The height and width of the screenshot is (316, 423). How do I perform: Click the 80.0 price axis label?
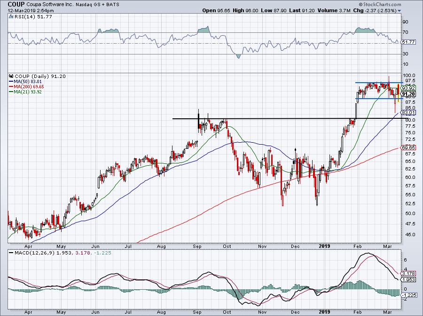coord(410,120)
